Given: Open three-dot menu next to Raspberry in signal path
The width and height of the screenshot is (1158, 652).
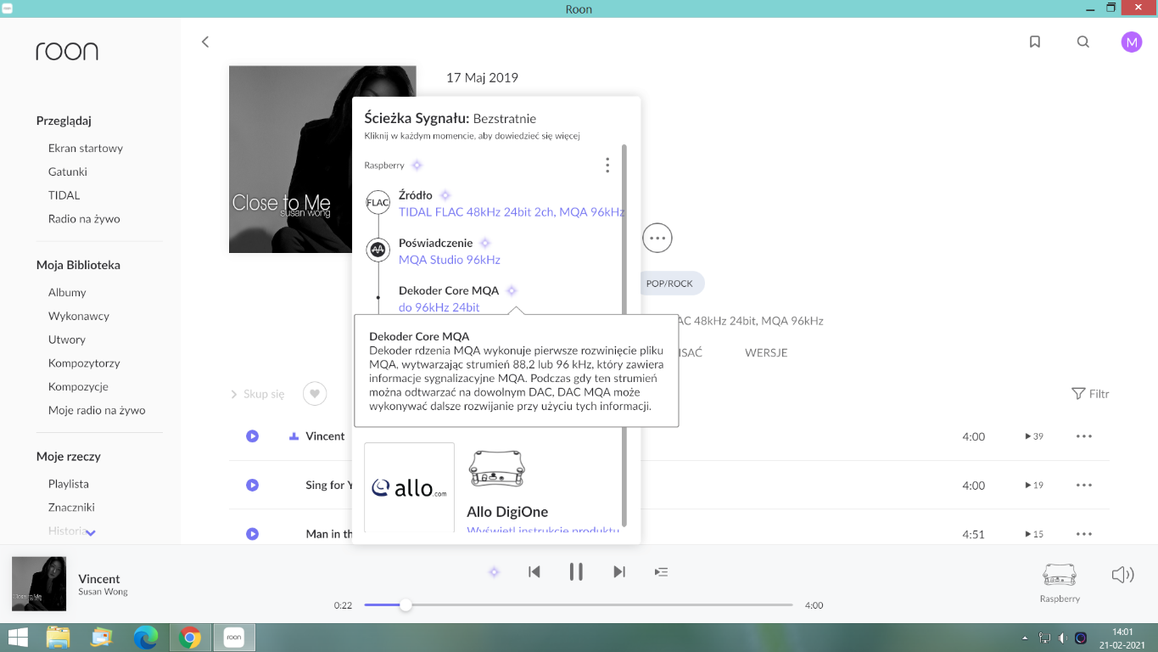Looking at the screenshot, I should [607, 166].
